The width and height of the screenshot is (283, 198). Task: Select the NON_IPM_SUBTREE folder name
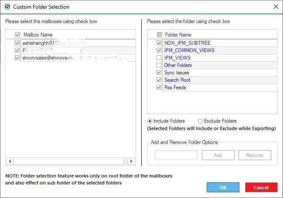[x=188, y=43]
